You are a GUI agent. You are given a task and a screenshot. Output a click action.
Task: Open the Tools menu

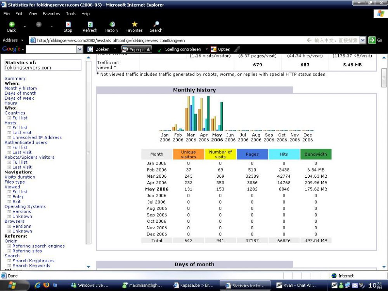pyautogui.click(x=71, y=14)
